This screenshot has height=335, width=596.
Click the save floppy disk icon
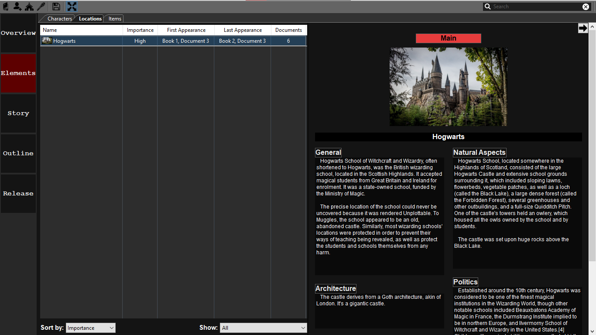pos(56,7)
